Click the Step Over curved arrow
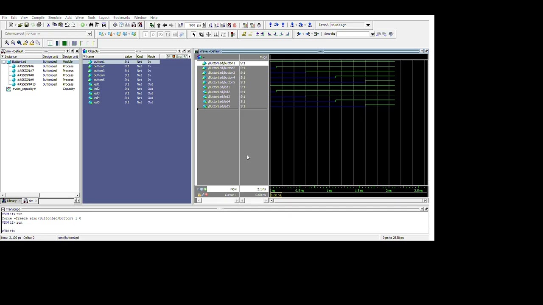Screen dimensions: 543x305 [x=277, y=25]
